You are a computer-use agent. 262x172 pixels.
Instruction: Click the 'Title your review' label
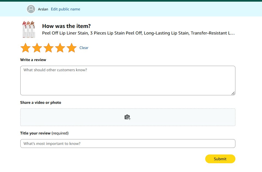[36, 133]
